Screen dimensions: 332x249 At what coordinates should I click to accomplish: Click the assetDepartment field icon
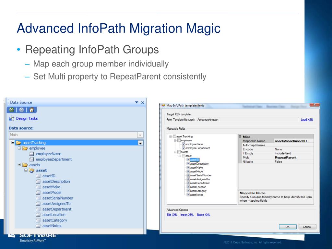coord(38,209)
